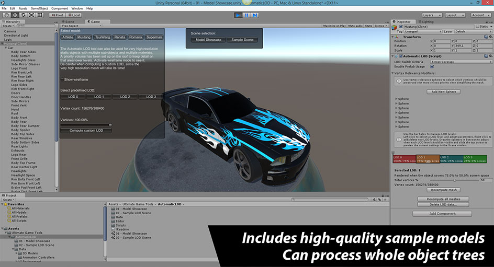Open the Editor folder in asset list

(x=118, y=221)
